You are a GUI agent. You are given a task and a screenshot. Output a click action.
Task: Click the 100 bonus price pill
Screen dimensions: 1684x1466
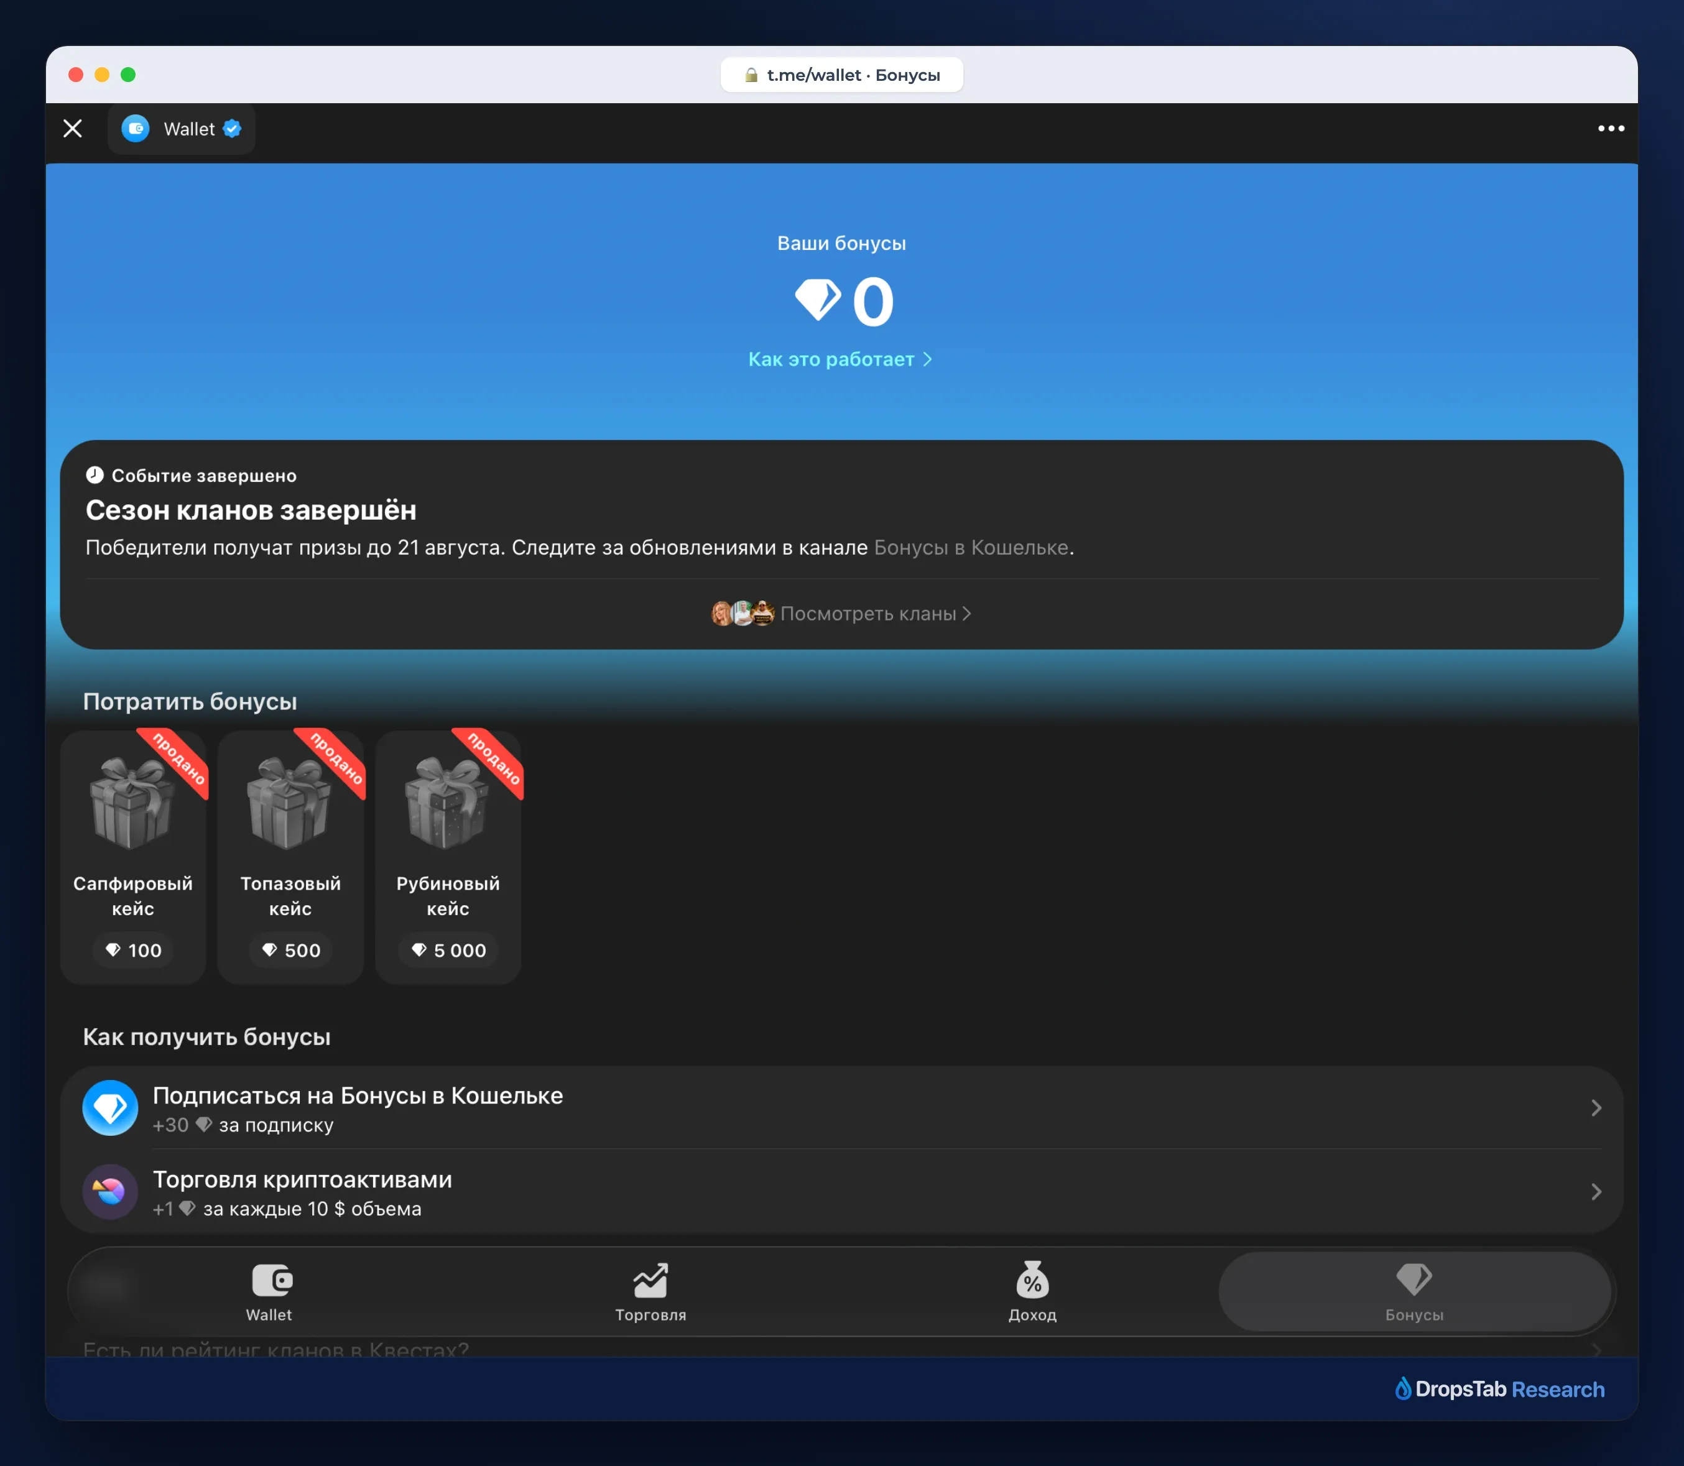133,950
